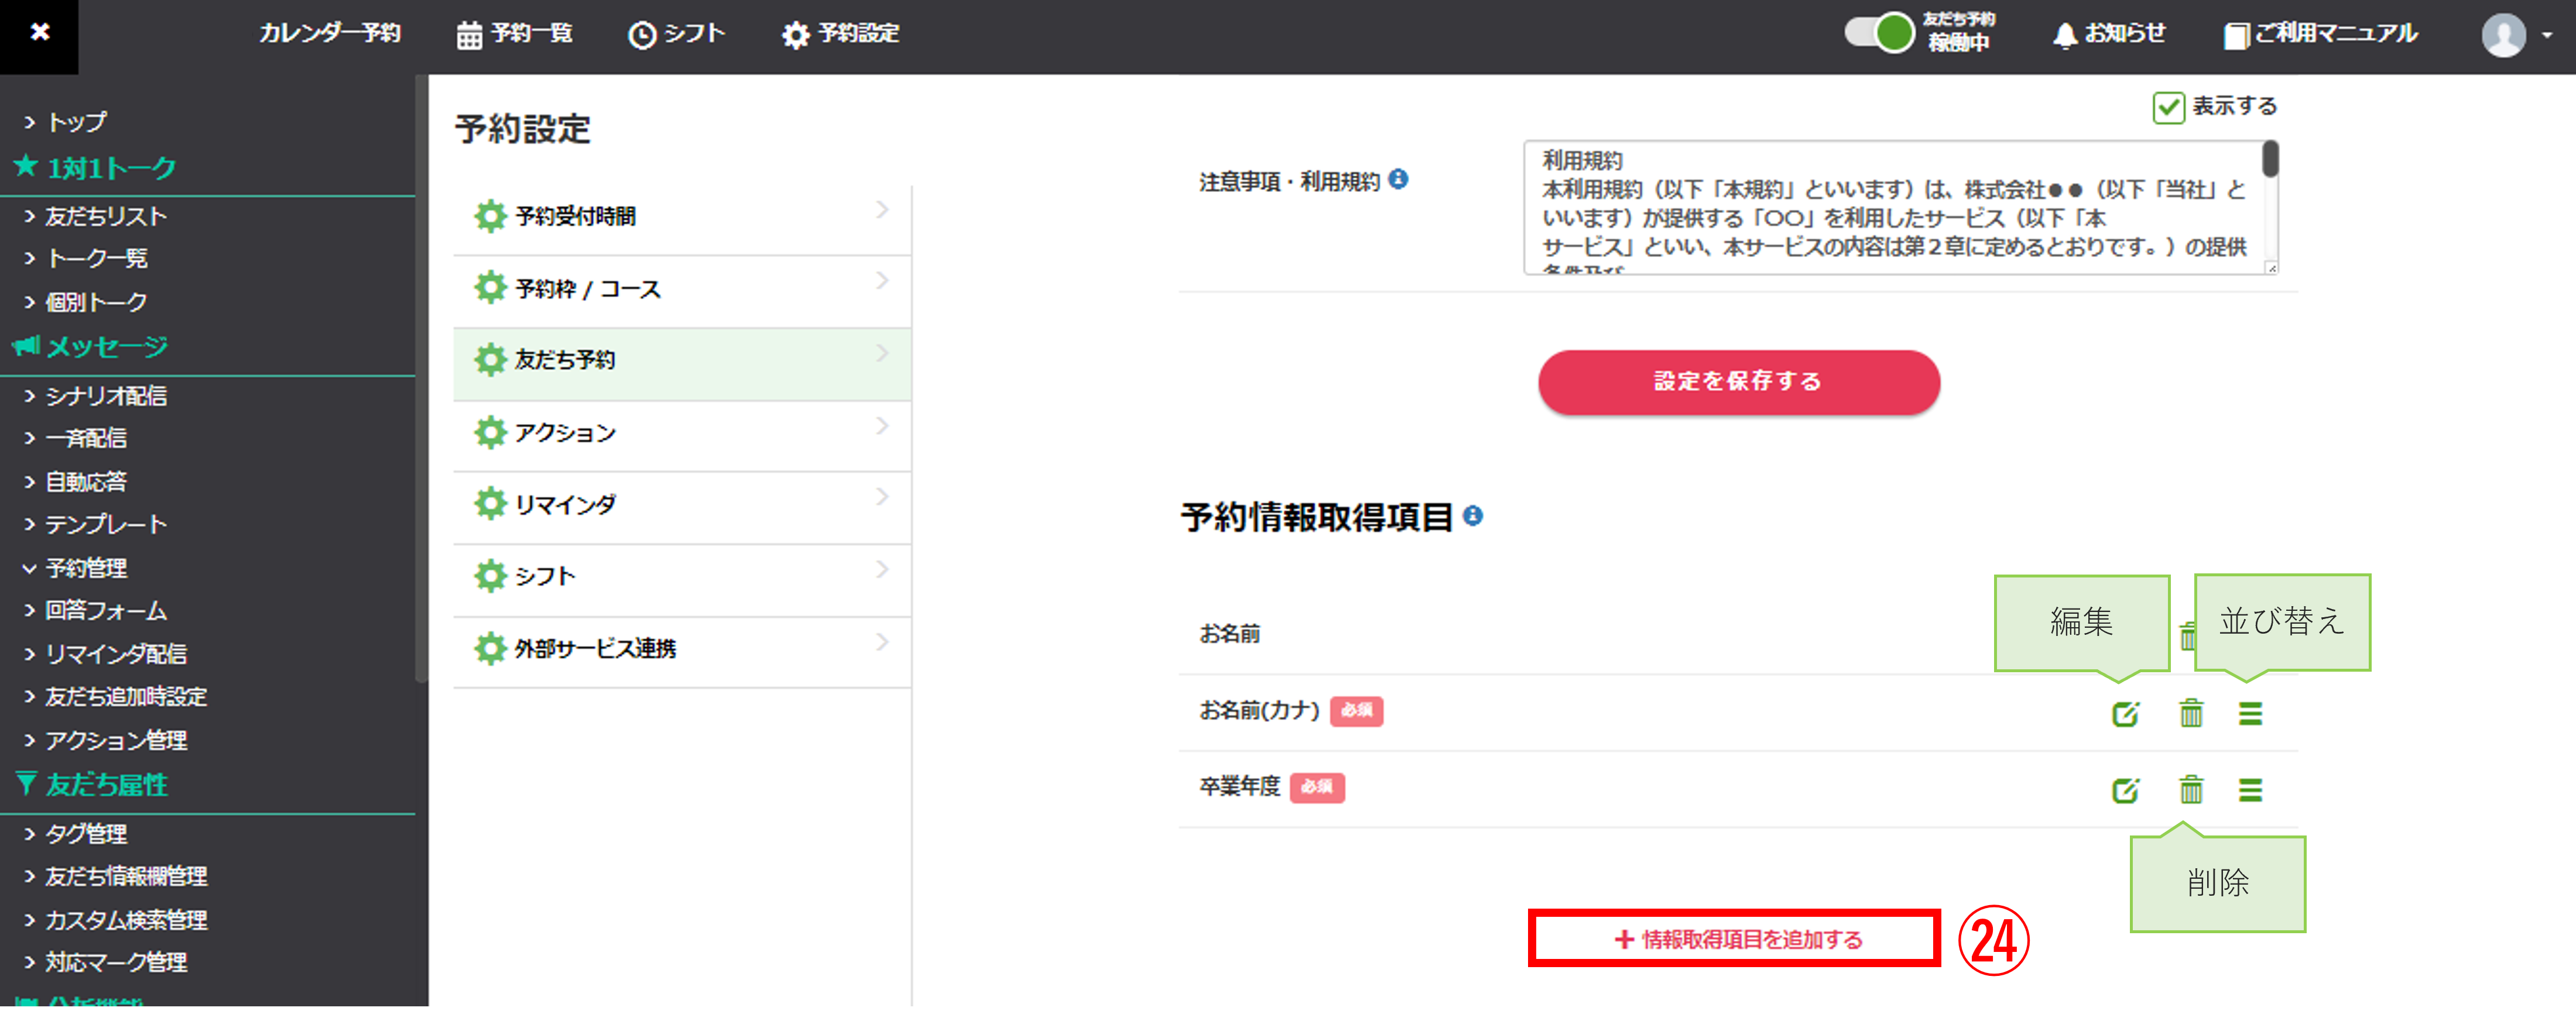The image size is (2576, 1035).
Task: Uncheck the 表示する checkbox
Action: (x=2168, y=107)
